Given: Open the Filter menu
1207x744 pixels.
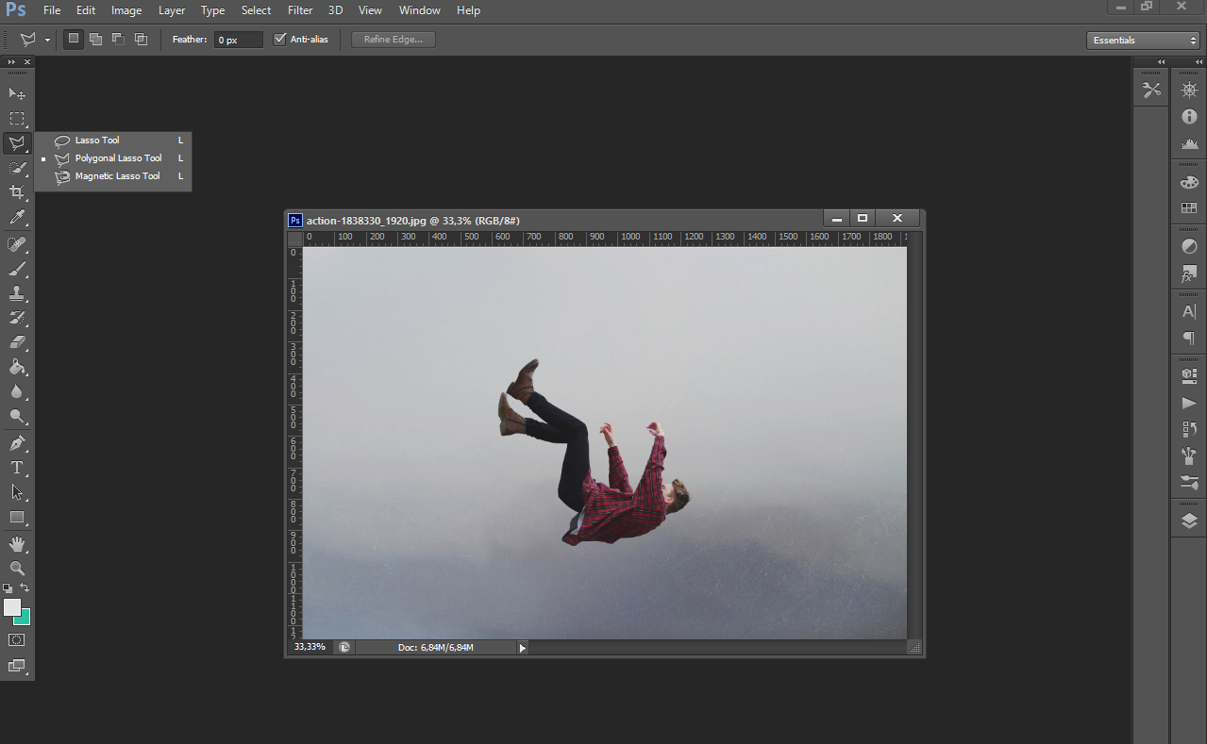Looking at the screenshot, I should coord(300,10).
